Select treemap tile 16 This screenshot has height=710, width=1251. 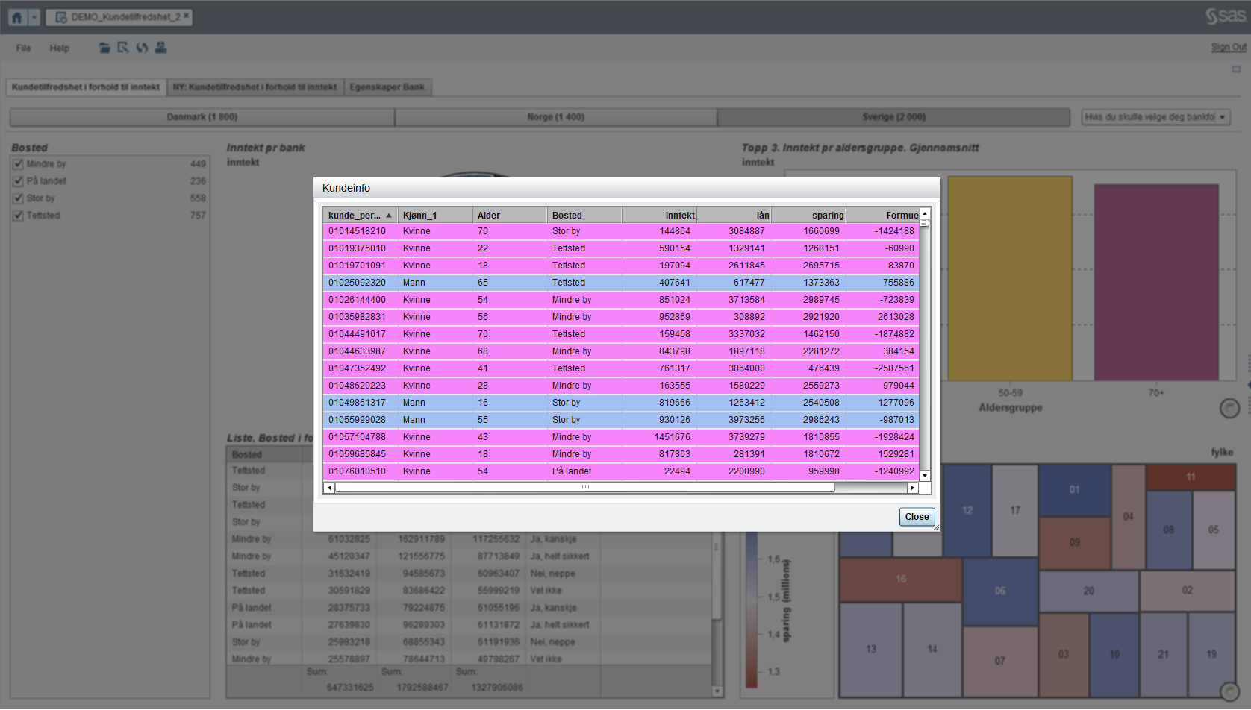(901, 579)
